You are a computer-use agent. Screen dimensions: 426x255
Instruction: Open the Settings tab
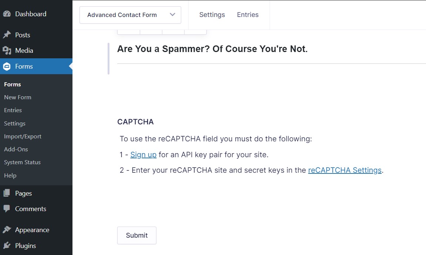click(212, 14)
